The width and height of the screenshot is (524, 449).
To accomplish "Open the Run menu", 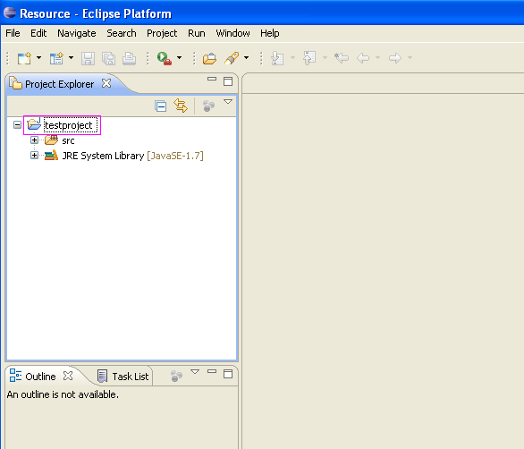I will 197,33.
